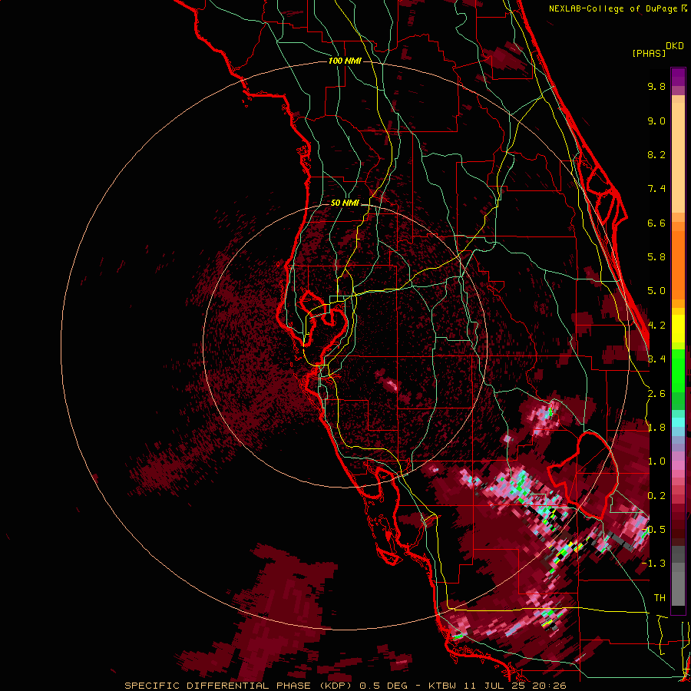This screenshot has height=691, width=691.
Task: Pick the bright green segment of the color scale
Action: pos(678,370)
